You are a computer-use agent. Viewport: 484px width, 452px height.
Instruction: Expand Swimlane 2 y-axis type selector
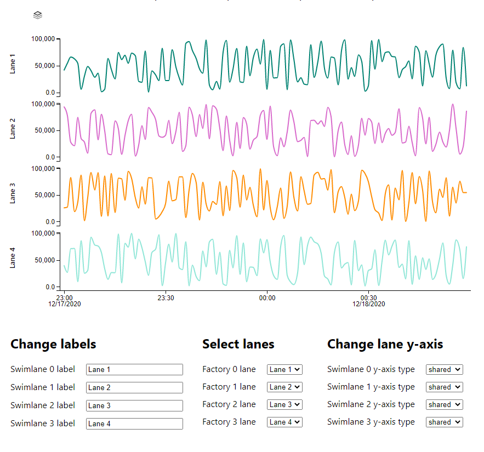(x=444, y=405)
